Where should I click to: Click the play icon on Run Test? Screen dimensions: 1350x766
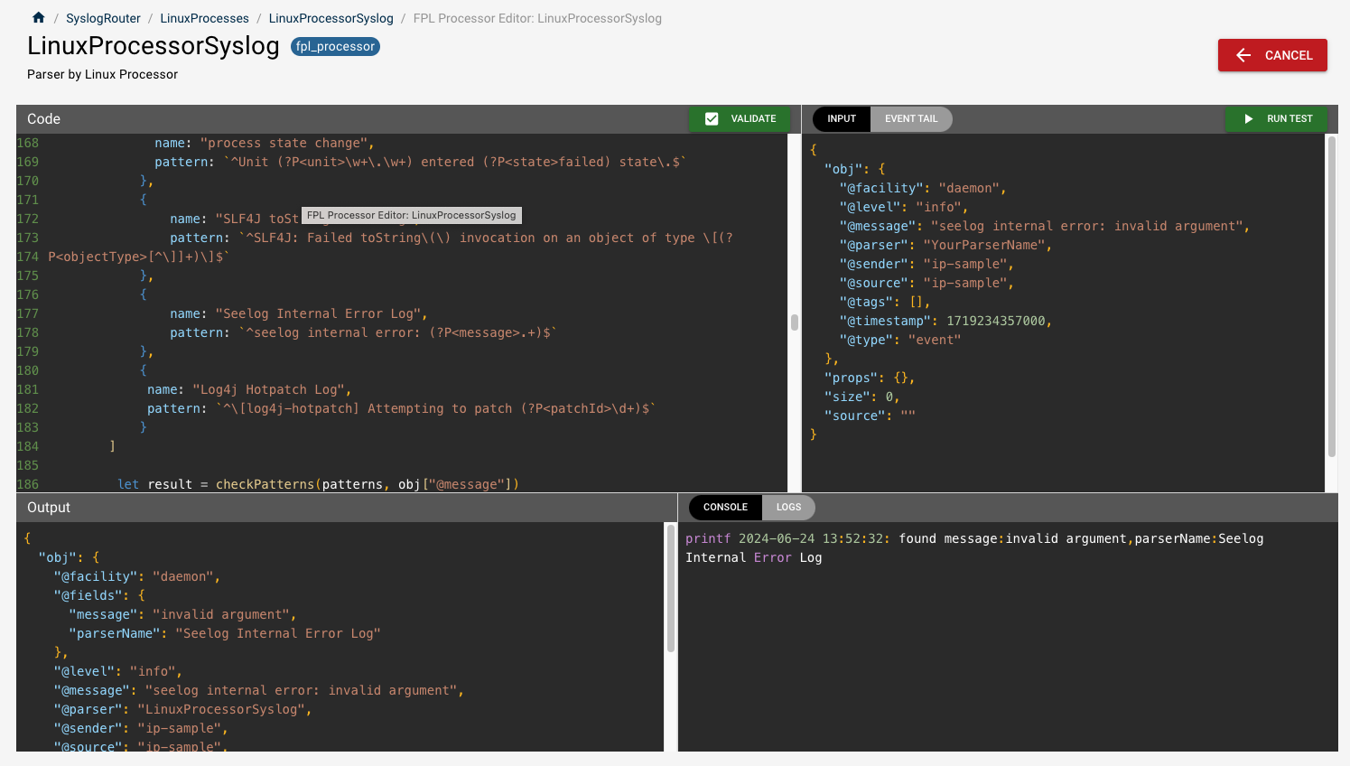tap(1249, 118)
